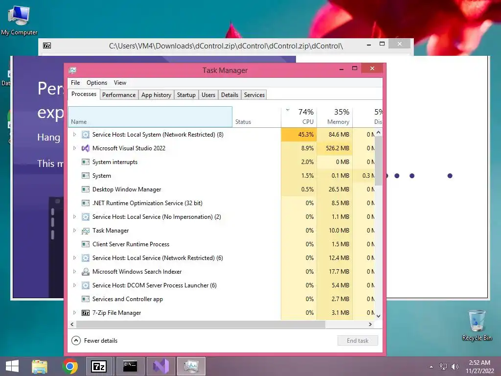Select the Recycle Bin desktop icon

(477, 326)
